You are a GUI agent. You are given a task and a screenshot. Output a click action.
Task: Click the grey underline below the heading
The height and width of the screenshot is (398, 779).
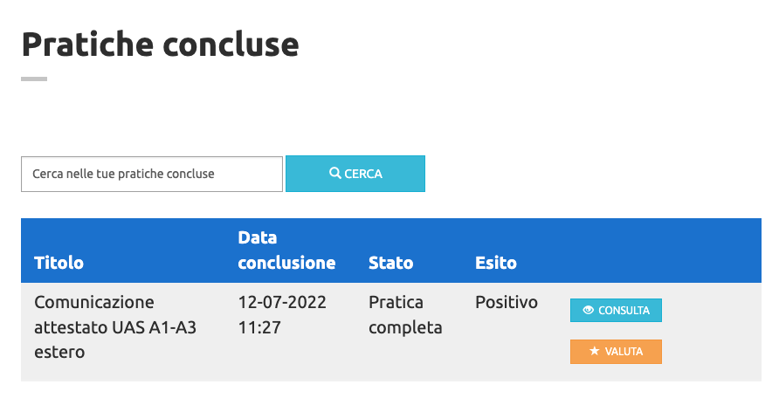(34, 79)
